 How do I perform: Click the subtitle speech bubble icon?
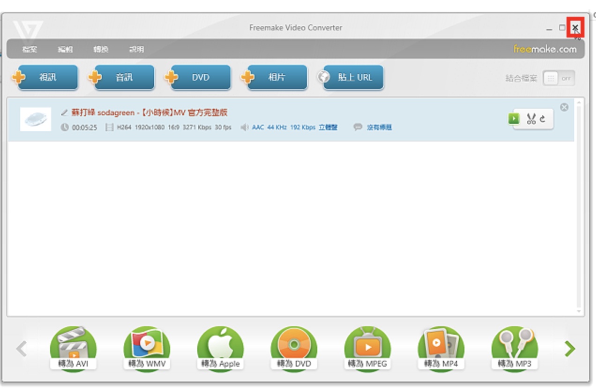[x=358, y=127]
